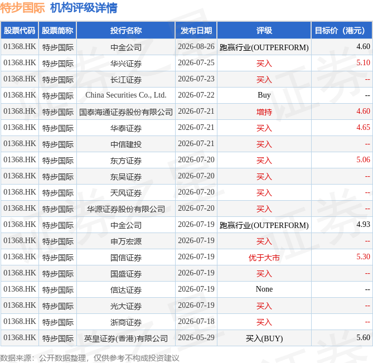This screenshot has width=373, height=363.
Task: Click the date 2026-08-26 cell
Action: click(196, 47)
